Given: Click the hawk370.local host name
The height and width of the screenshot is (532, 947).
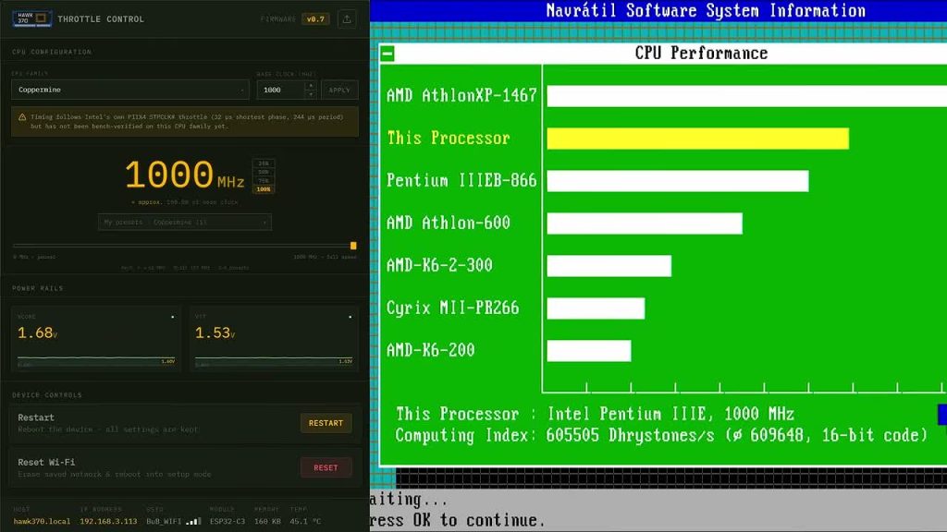Looking at the screenshot, I should [x=42, y=521].
